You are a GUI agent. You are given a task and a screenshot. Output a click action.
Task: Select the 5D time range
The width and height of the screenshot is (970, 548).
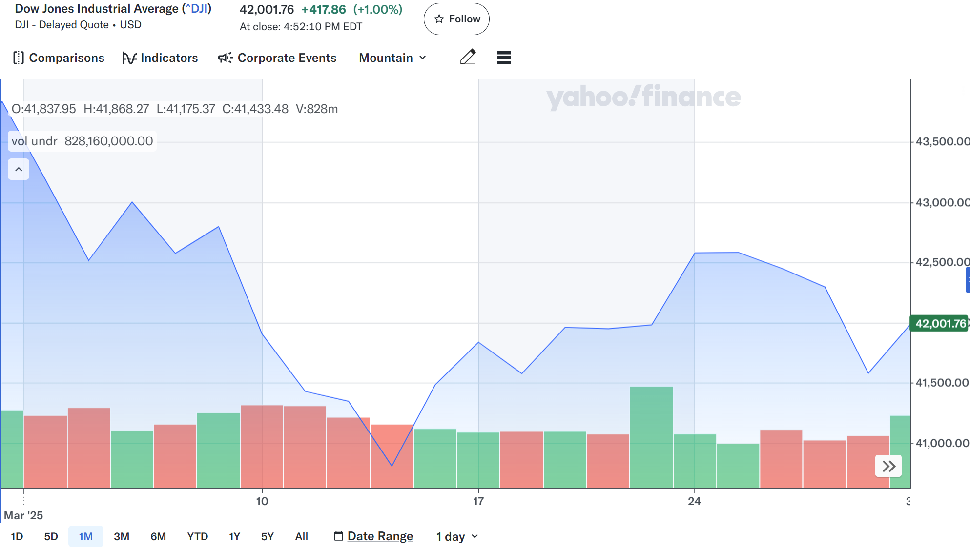click(x=51, y=536)
